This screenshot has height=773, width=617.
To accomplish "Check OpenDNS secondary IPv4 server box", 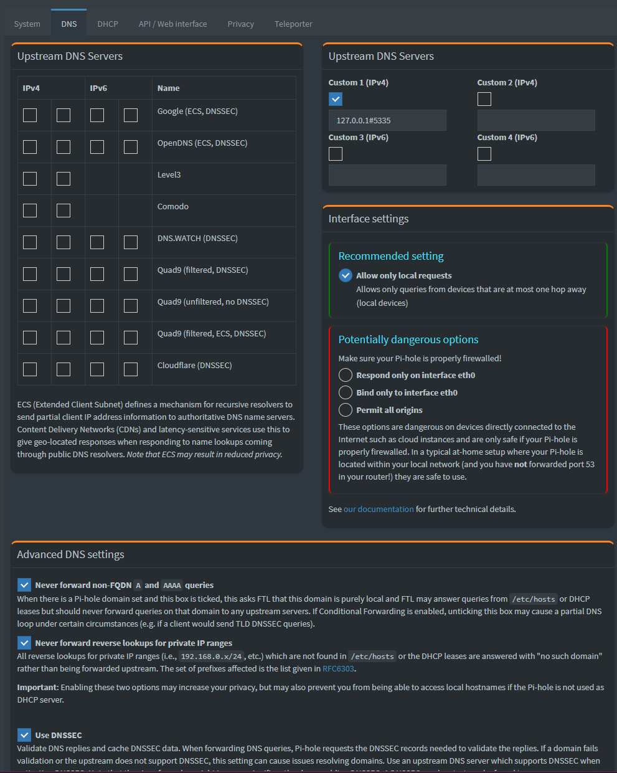I will coord(64,147).
